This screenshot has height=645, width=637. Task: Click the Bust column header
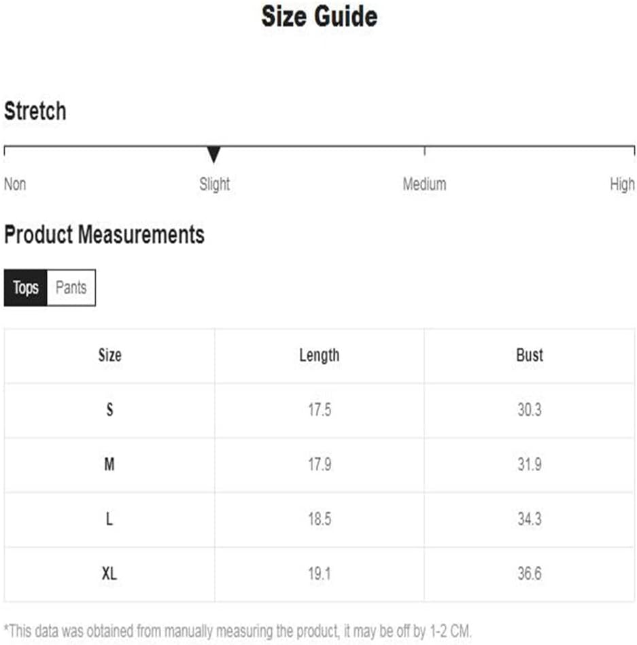(530, 355)
